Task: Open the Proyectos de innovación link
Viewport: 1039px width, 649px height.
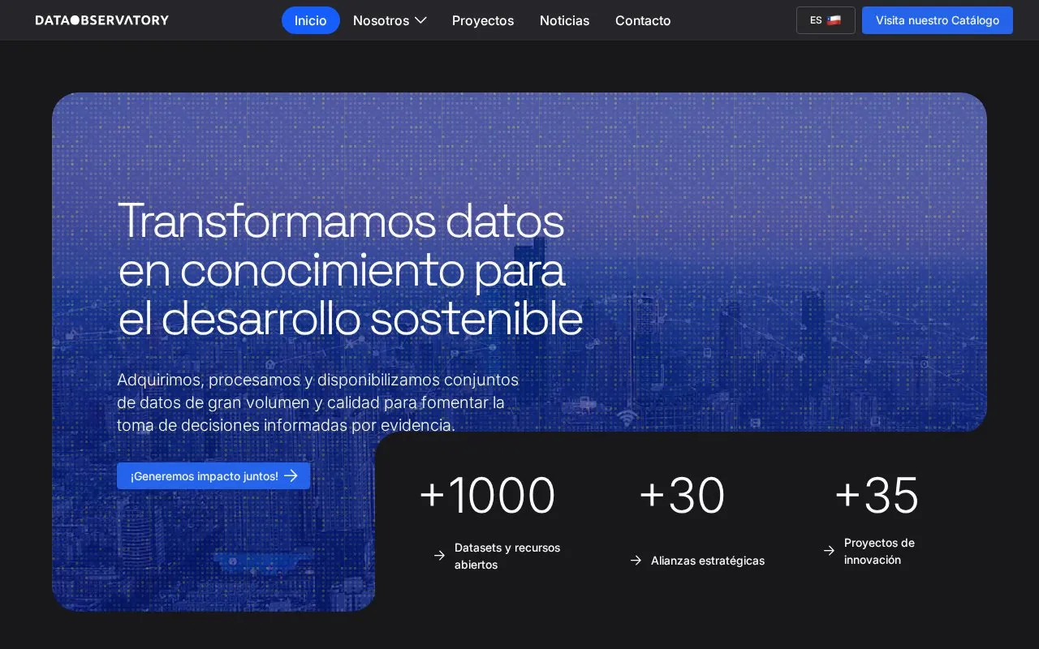Action: click(x=879, y=551)
